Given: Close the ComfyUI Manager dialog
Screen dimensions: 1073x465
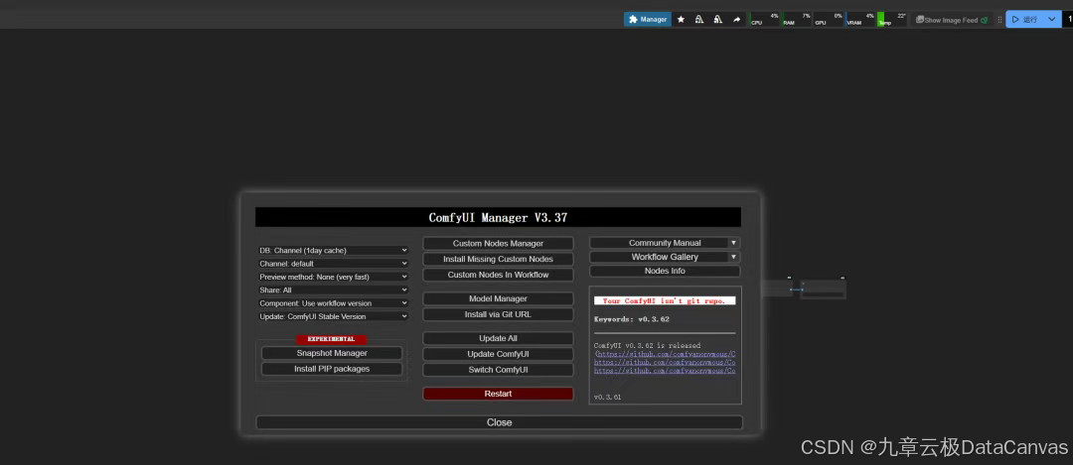Looking at the screenshot, I should pos(499,422).
